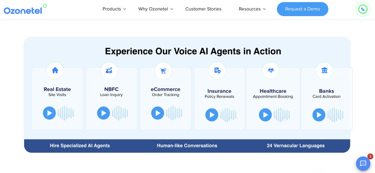Play the Insurance Policy Renewals audio
Image resolution: width=375 pixels, height=173 pixels.
coord(212,115)
